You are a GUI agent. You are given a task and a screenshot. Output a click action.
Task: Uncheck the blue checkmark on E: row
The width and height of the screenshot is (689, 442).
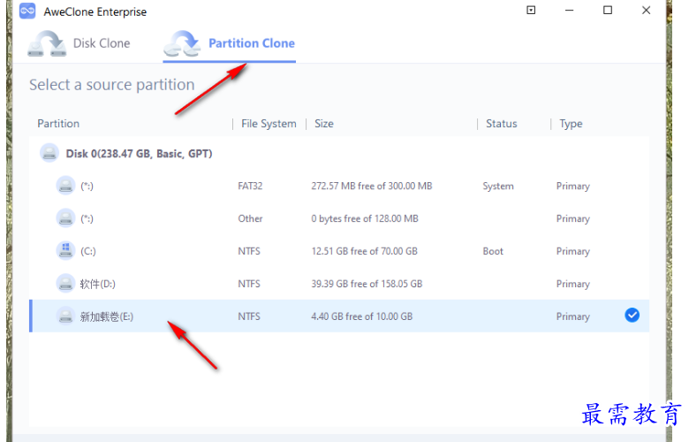632,316
